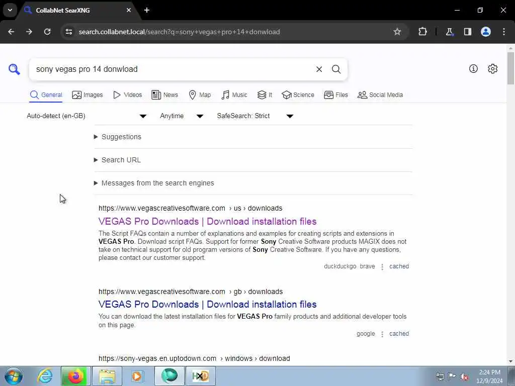Open the Windows Start menu
Viewport: 515px width, 386px height.
click(x=14, y=376)
